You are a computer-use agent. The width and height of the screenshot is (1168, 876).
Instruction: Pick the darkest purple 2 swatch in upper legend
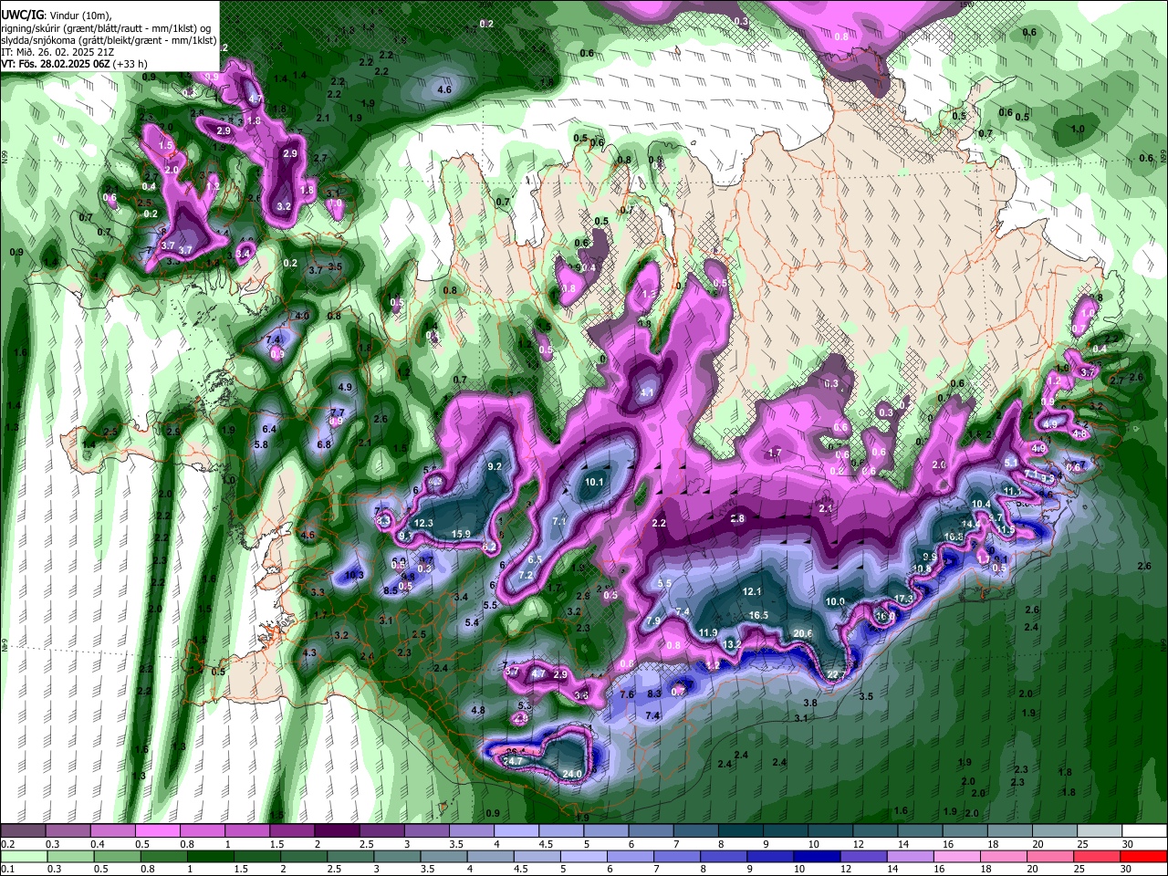tap(336, 831)
